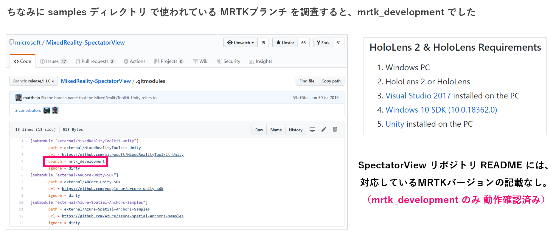The width and height of the screenshot is (556, 242).
Task: Click the "path = external/ARCore-Unity-SDK" line
Action: 84,182
